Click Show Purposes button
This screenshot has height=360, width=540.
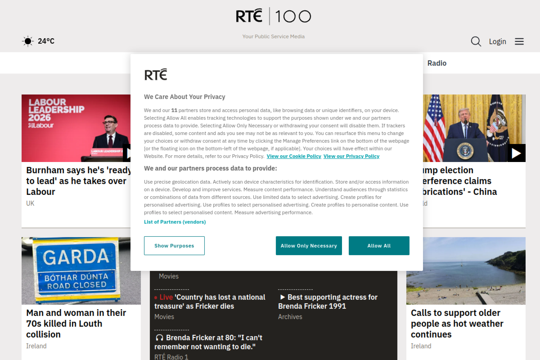[x=174, y=246]
